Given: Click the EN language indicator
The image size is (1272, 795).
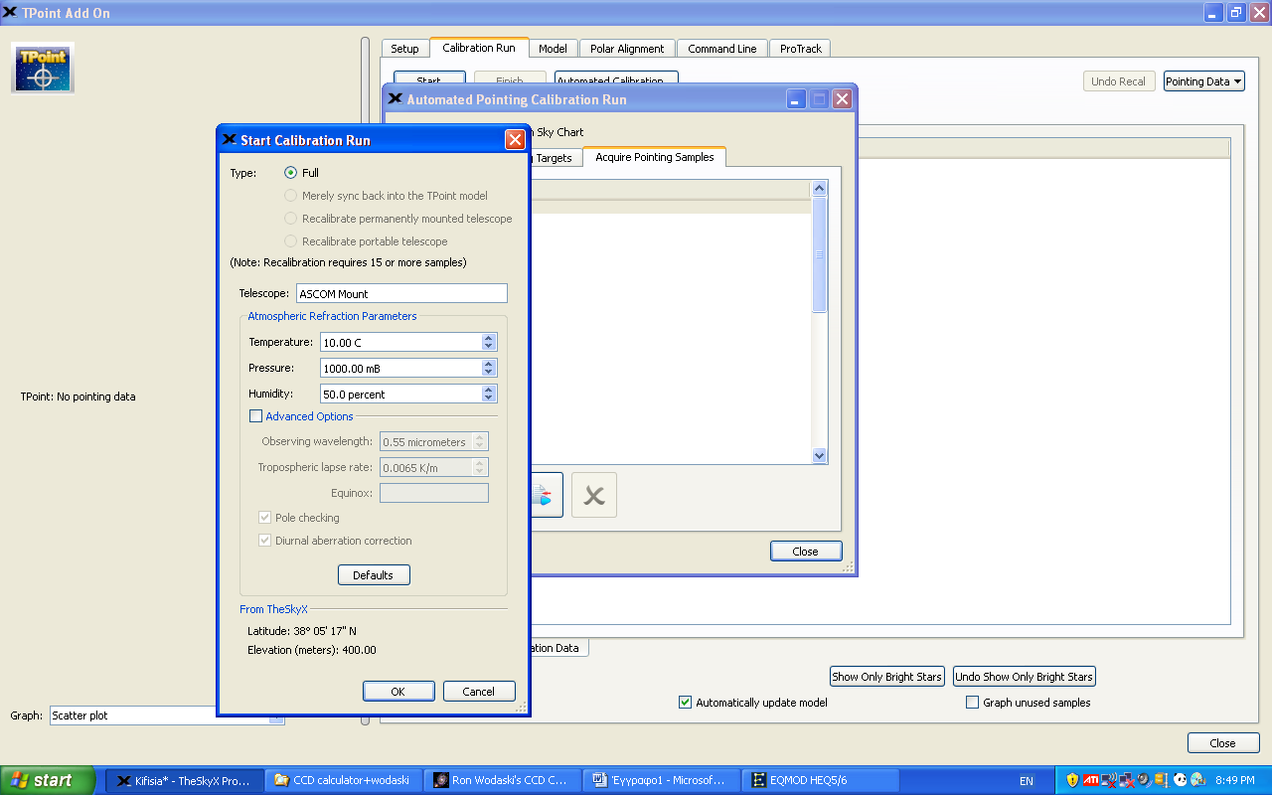Looking at the screenshot, I should (1027, 781).
